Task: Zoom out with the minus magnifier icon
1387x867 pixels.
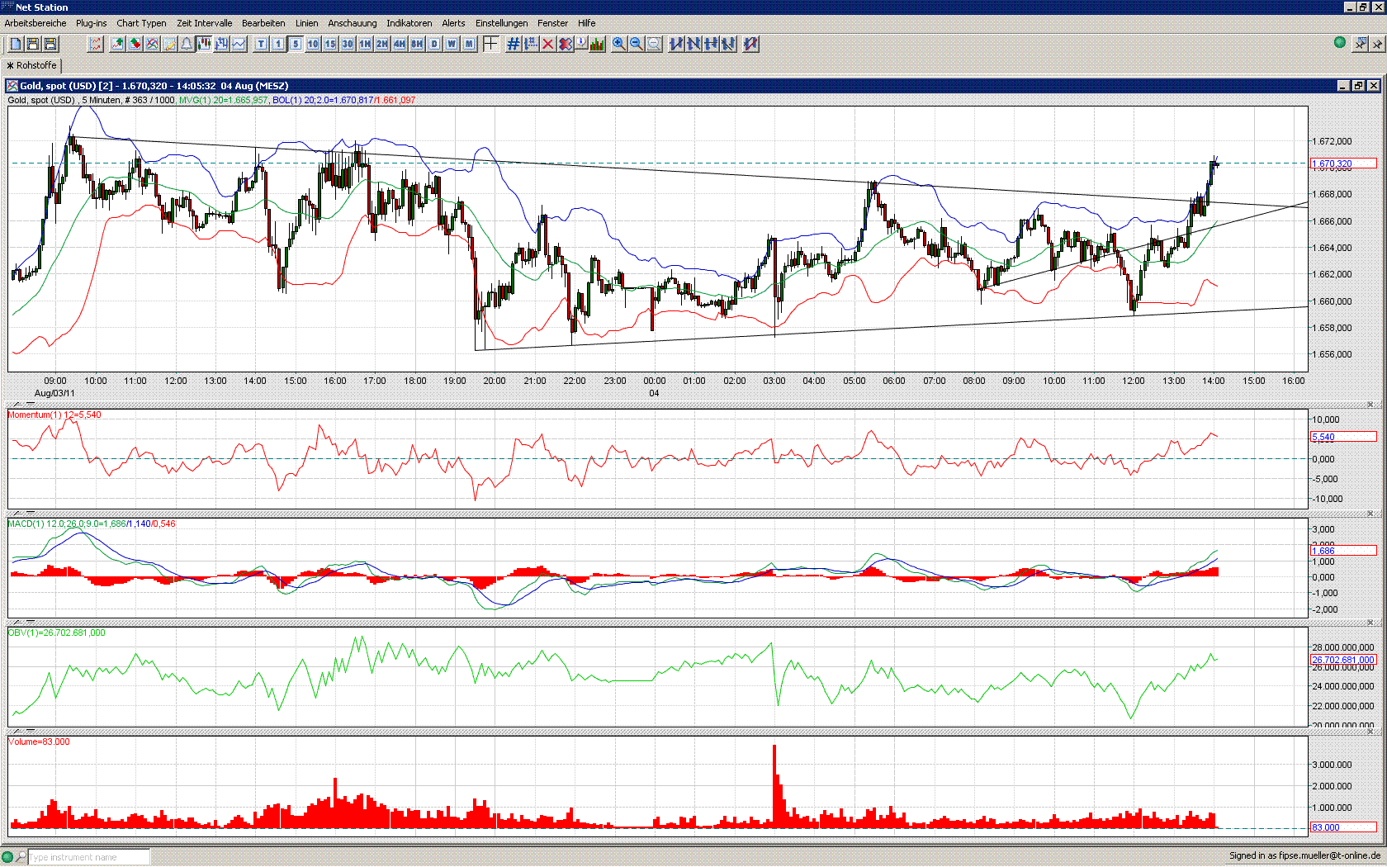Action: [x=637, y=44]
